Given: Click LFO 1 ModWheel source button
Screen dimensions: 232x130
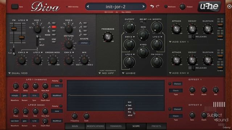Looking at the screenshot, I should click(x=57, y=95).
